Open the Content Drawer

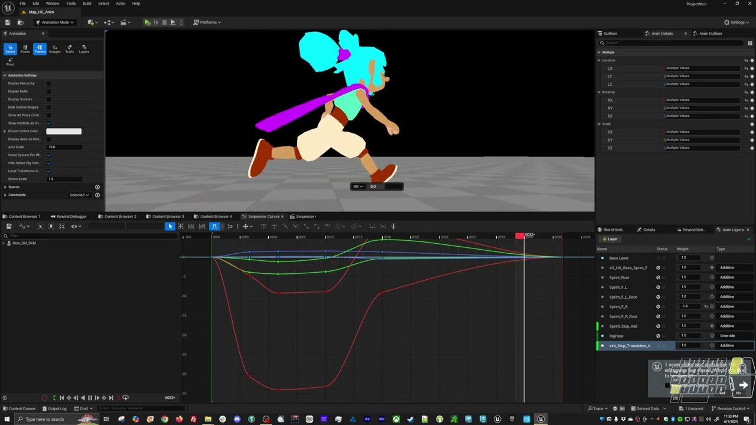tap(19, 408)
